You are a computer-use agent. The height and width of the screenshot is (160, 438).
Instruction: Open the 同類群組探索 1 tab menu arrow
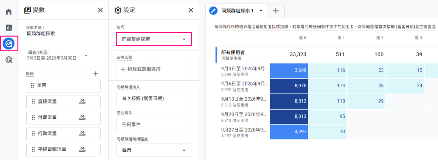(x=261, y=11)
